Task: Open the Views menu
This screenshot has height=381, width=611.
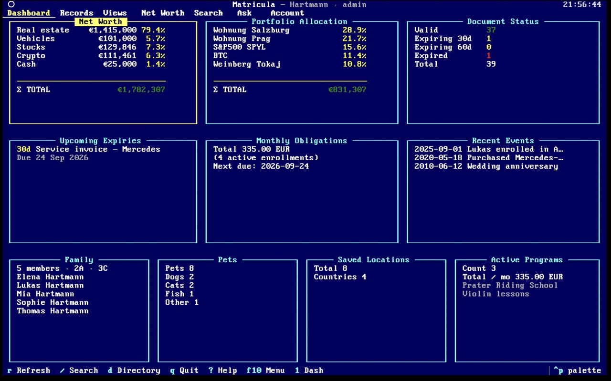Action: pos(115,13)
